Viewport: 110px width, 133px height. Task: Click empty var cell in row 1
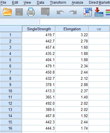99,35
